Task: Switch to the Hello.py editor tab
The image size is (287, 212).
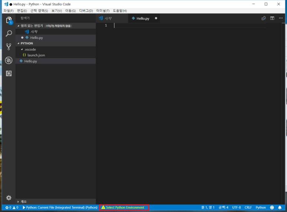Action: [144, 18]
